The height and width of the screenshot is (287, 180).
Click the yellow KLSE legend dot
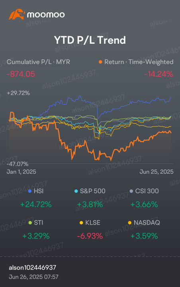pos(81,223)
